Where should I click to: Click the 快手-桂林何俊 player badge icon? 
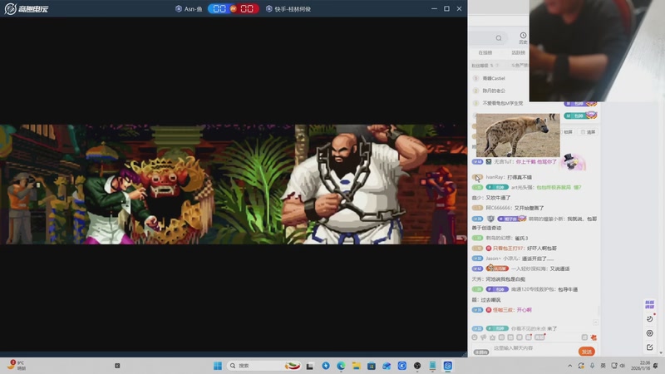(268, 8)
